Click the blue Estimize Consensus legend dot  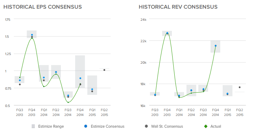point(86,126)
